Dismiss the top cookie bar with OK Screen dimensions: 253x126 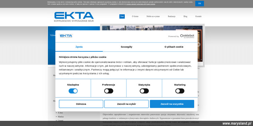pos(200,3)
